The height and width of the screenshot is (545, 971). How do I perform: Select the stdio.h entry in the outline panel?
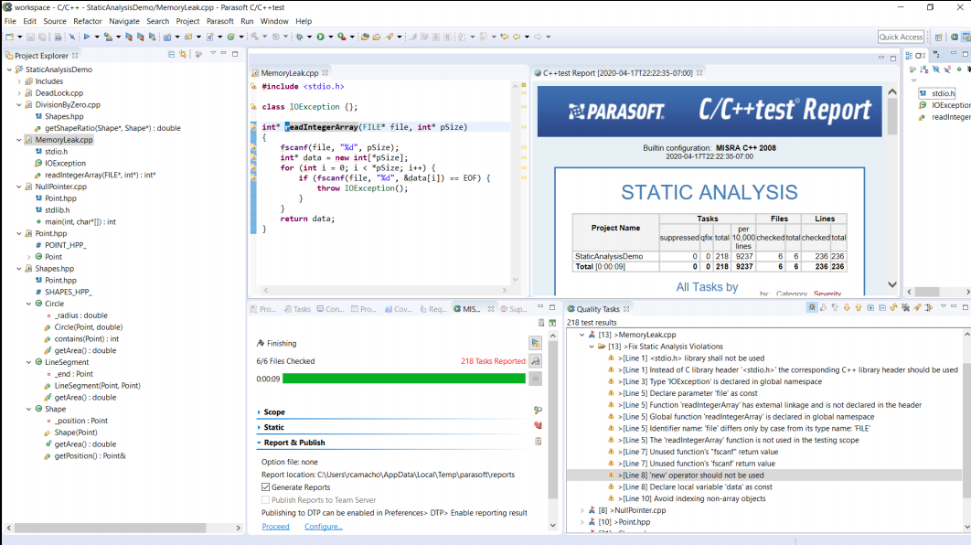[x=937, y=93]
